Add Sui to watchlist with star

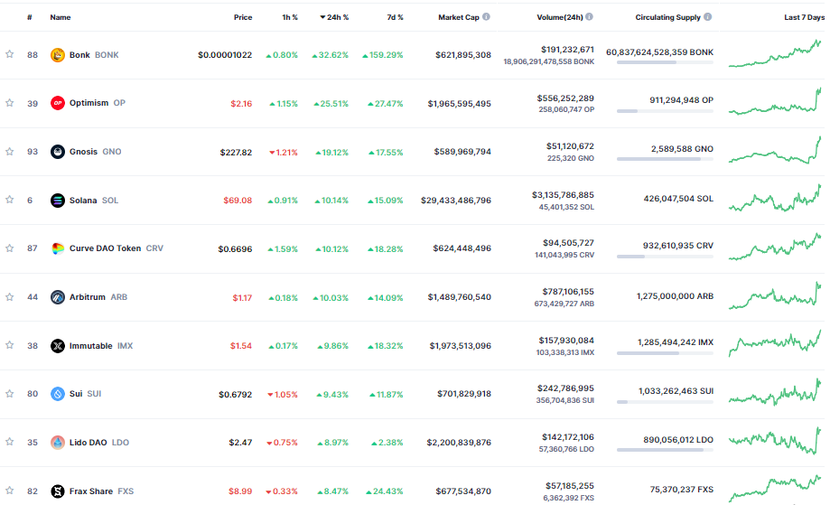pos(10,394)
